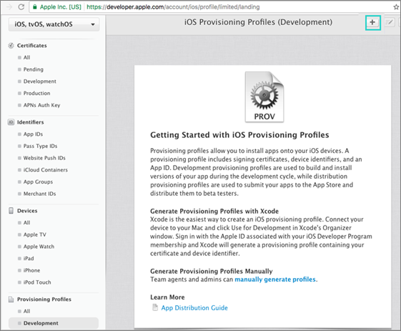Click the green lock security icon

click(x=35, y=7)
